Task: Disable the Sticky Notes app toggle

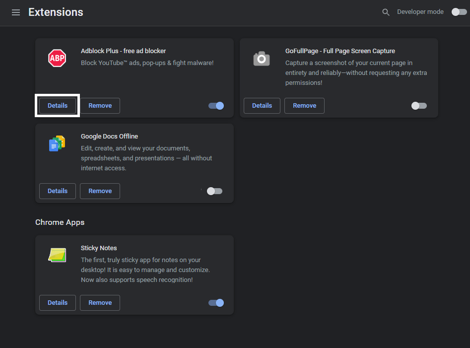Action: 216,303
